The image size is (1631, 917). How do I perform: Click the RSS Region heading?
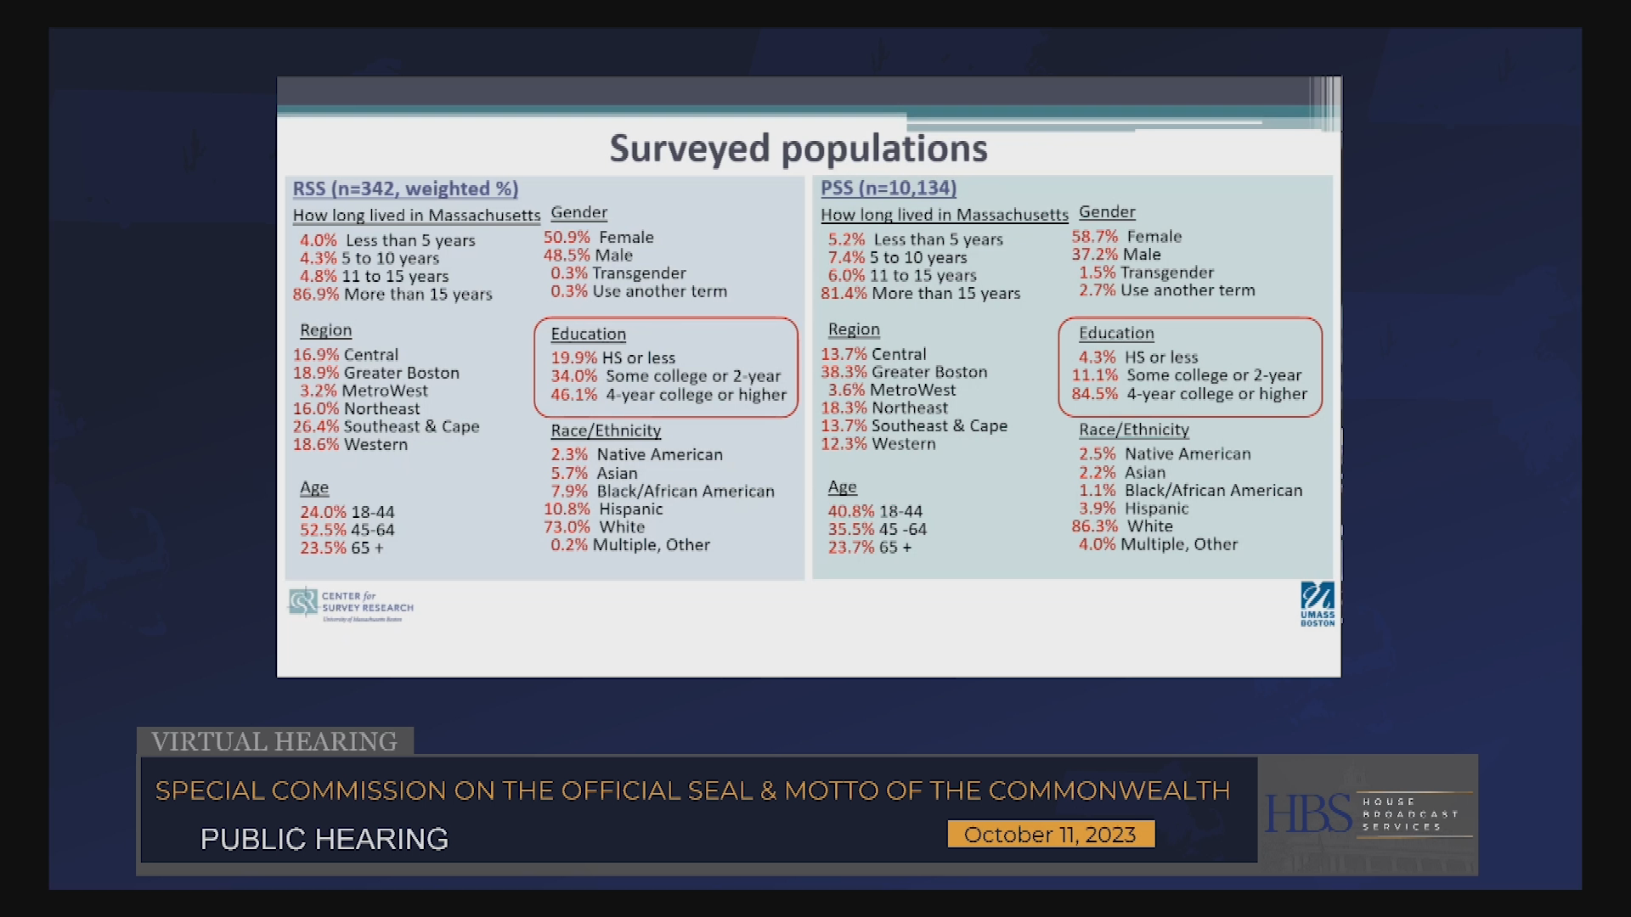325,330
